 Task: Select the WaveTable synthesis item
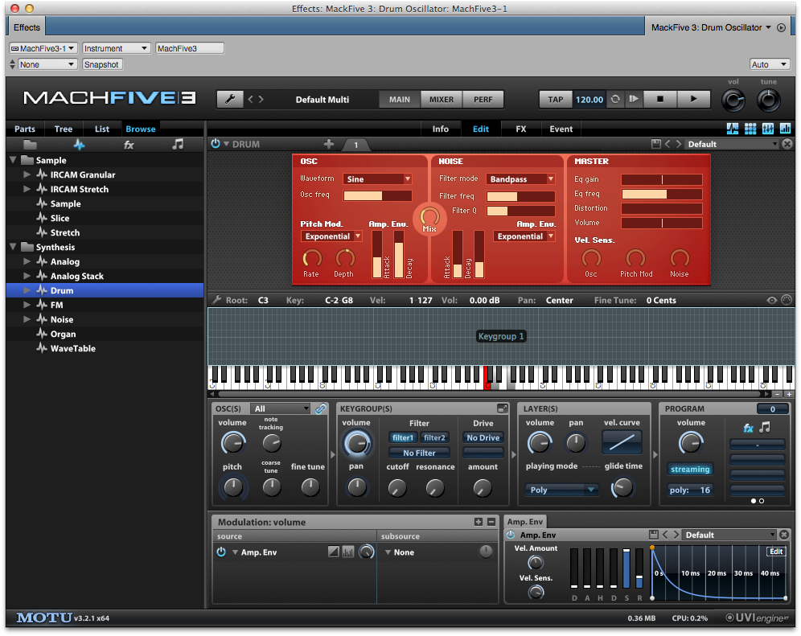[72, 348]
